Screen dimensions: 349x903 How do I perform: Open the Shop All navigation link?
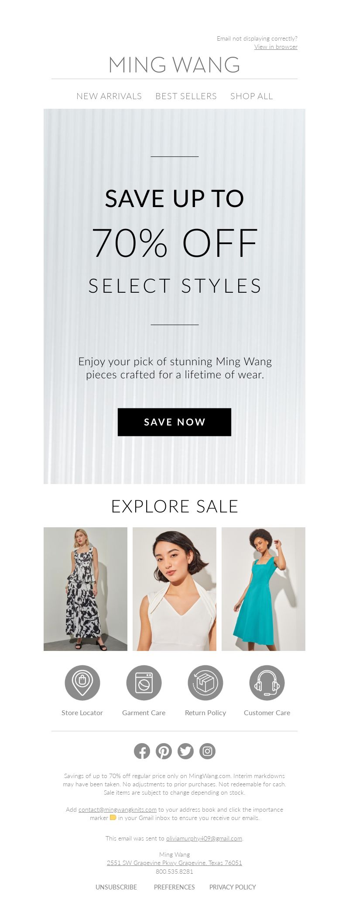pos(252,96)
